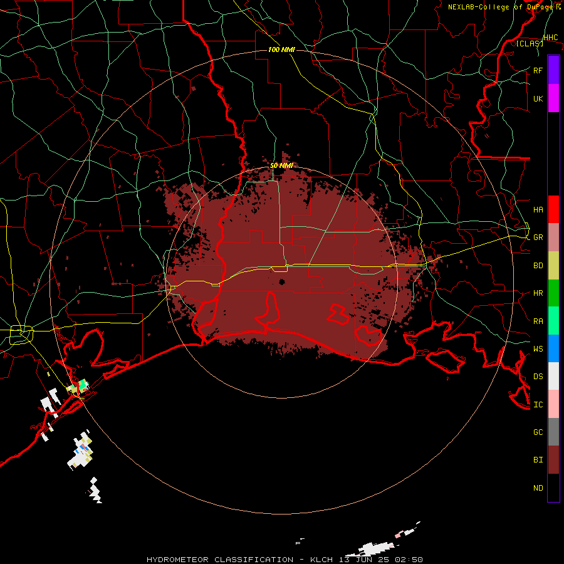Click the black radar site dot
Viewport: 564px width, 564px height.
click(x=282, y=282)
